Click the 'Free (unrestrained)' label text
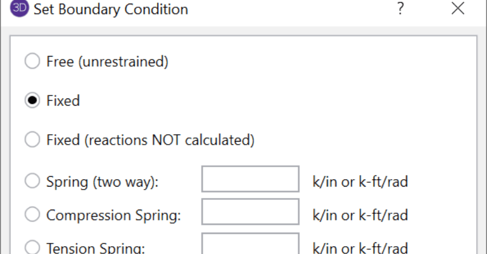Viewport: 487px width, 254px height. click(x=107, y=61)
